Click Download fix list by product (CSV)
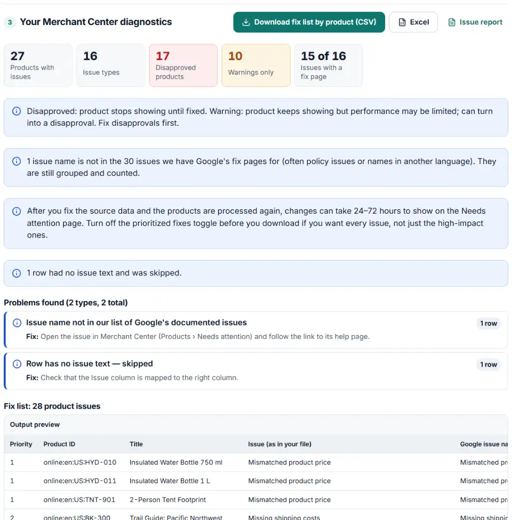This screenshot has width=512, height=520. [309, 22]
